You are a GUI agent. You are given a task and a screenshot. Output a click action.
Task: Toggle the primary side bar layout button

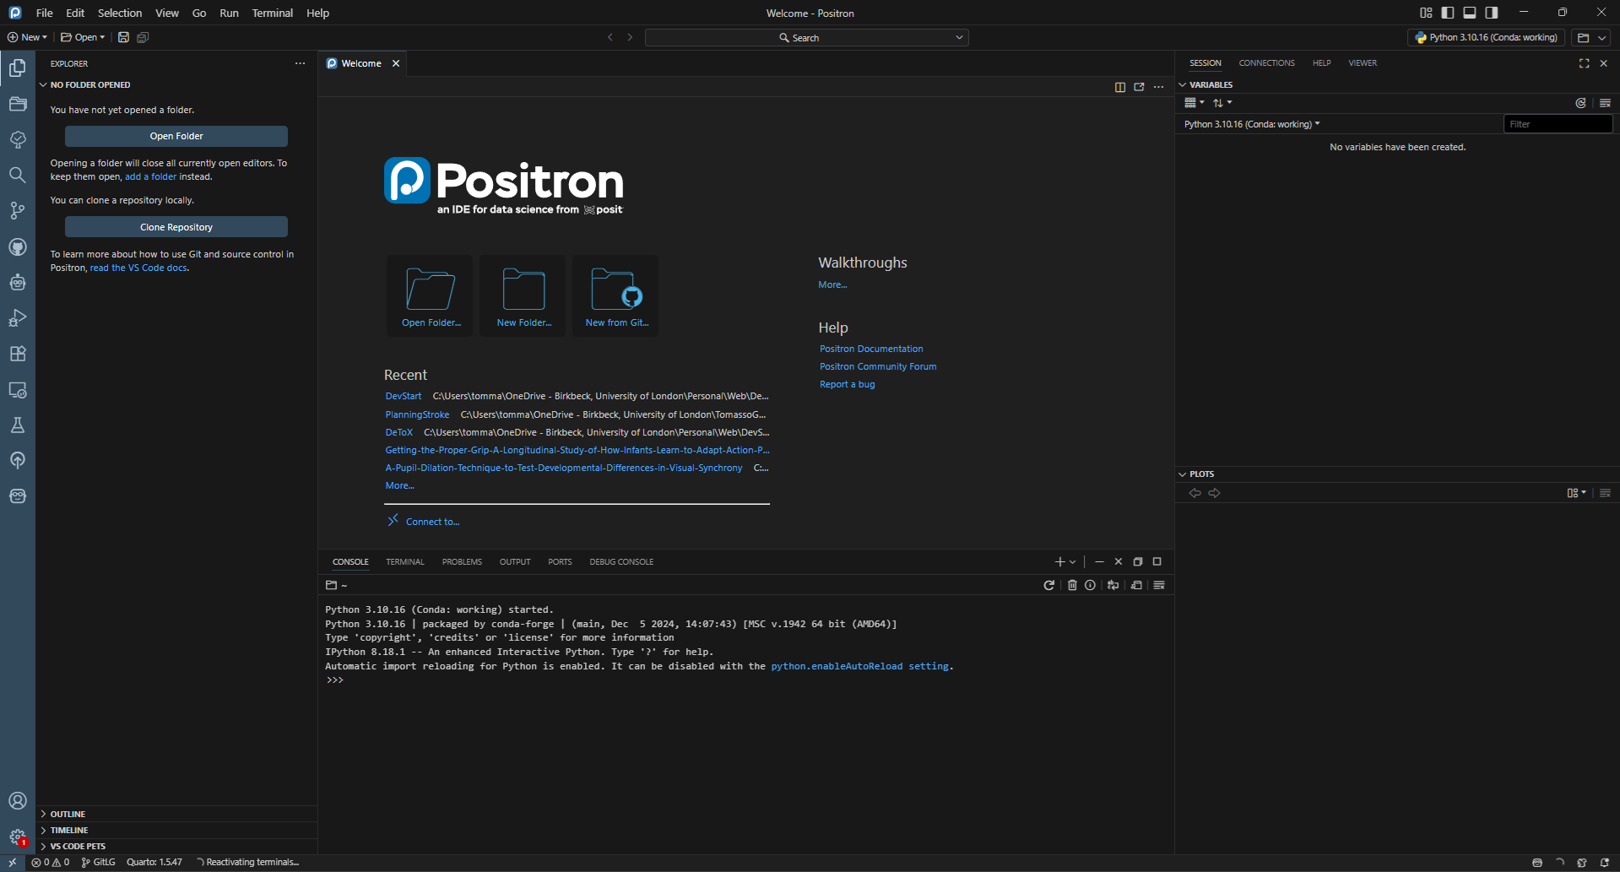(1448, 13)
